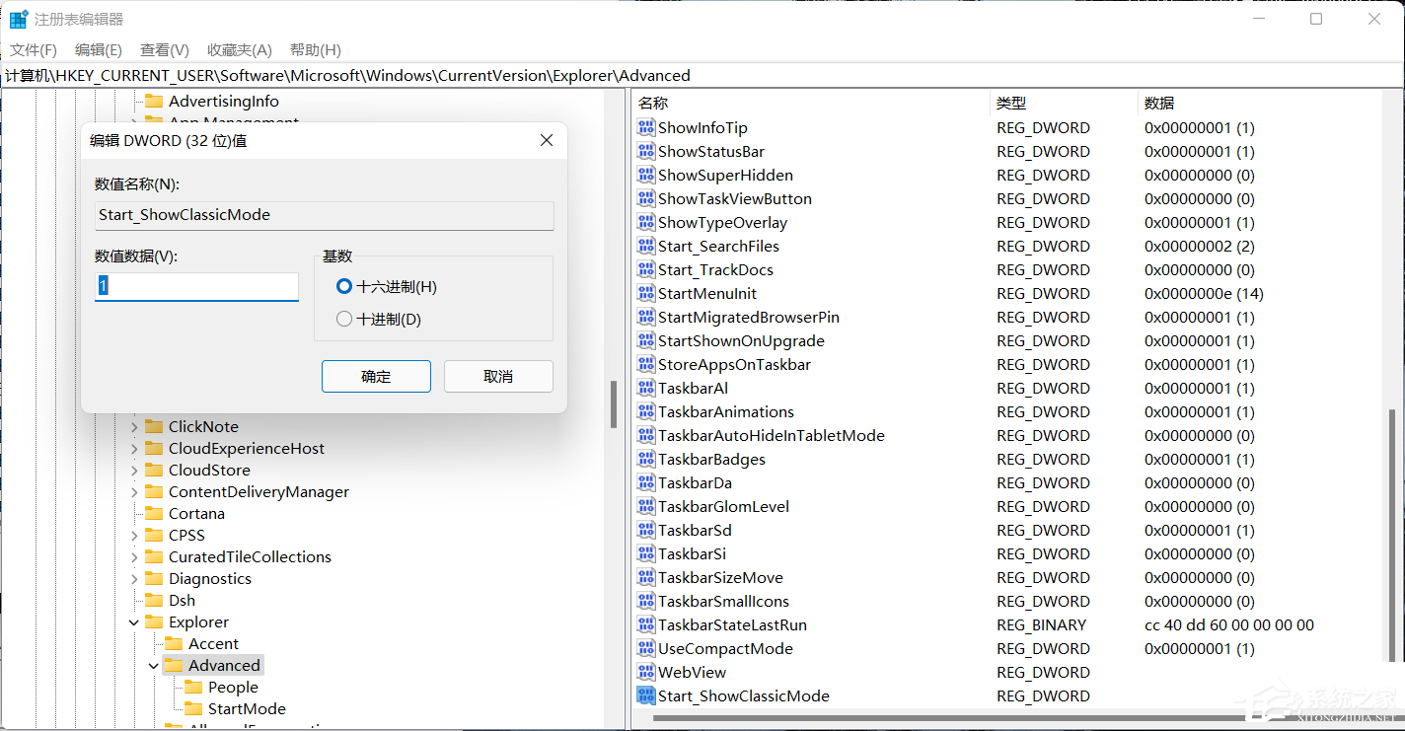Click the StartShownOnUpgrade value icon
This screenshot has height=731, width=1405.
646,340
